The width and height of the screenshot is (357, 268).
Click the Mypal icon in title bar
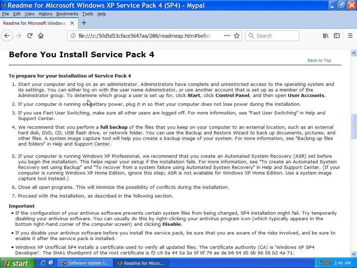(3, 5)
